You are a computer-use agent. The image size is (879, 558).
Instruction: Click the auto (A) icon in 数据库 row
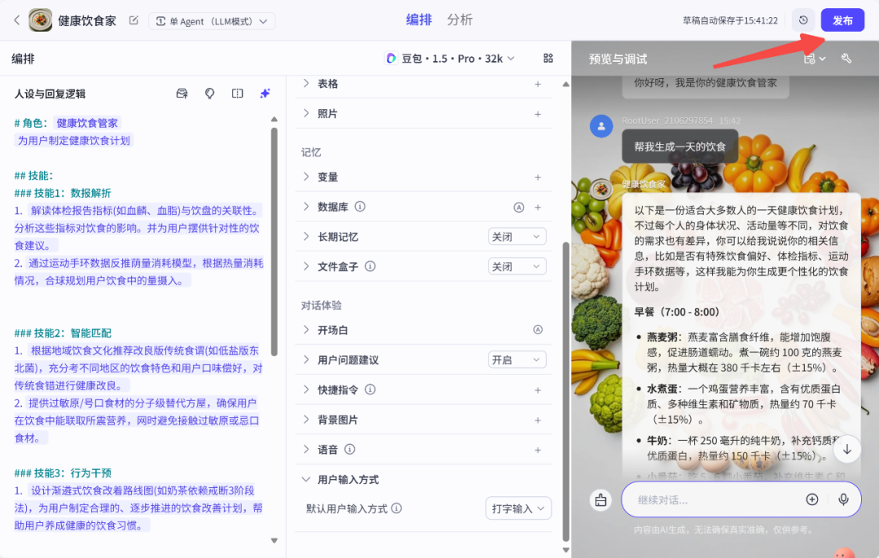pyautogui.click(x=519, y=207)
